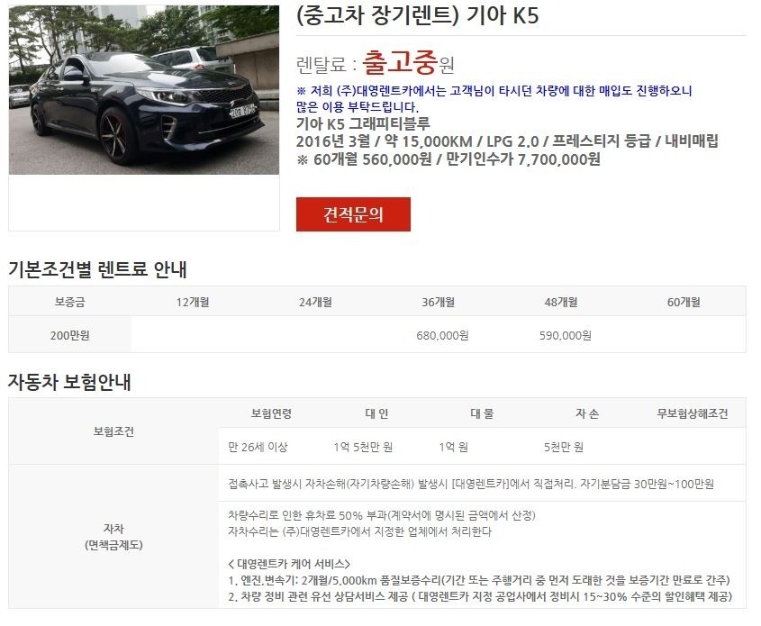This screenshot has width=761, height=626.
Task: Click the 보험조건 row label
Action: click(x=113, y=431)
